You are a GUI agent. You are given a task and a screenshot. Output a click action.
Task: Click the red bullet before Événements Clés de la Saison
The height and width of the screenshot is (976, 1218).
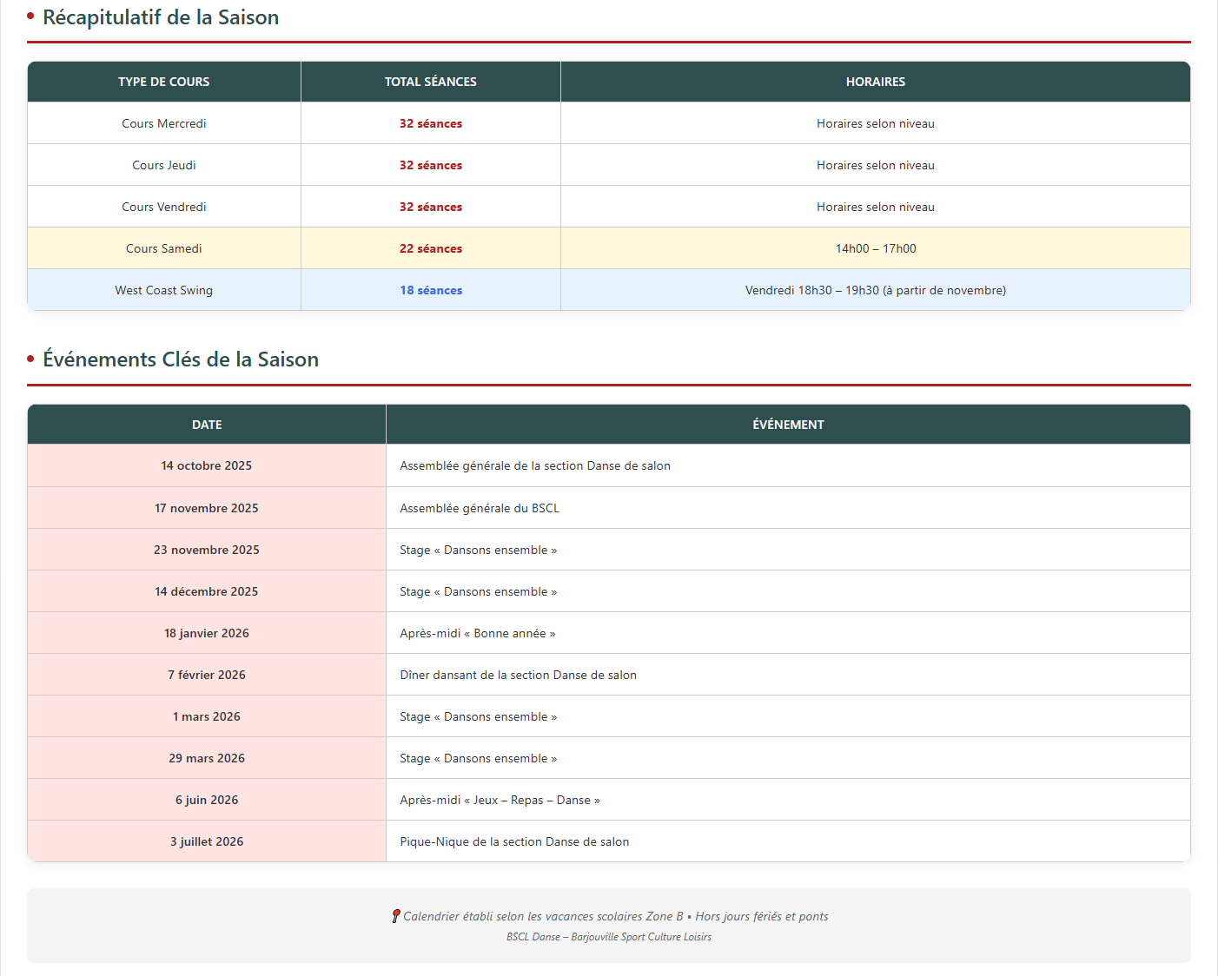pos(30,359)
